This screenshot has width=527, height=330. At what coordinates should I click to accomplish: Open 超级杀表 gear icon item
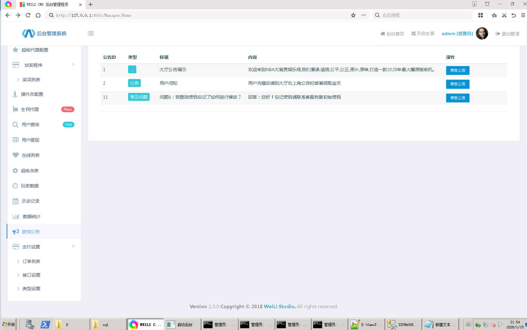click(15, 171)
